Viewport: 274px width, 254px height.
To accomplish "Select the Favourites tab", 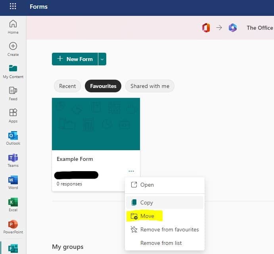I will pos(103,86).
